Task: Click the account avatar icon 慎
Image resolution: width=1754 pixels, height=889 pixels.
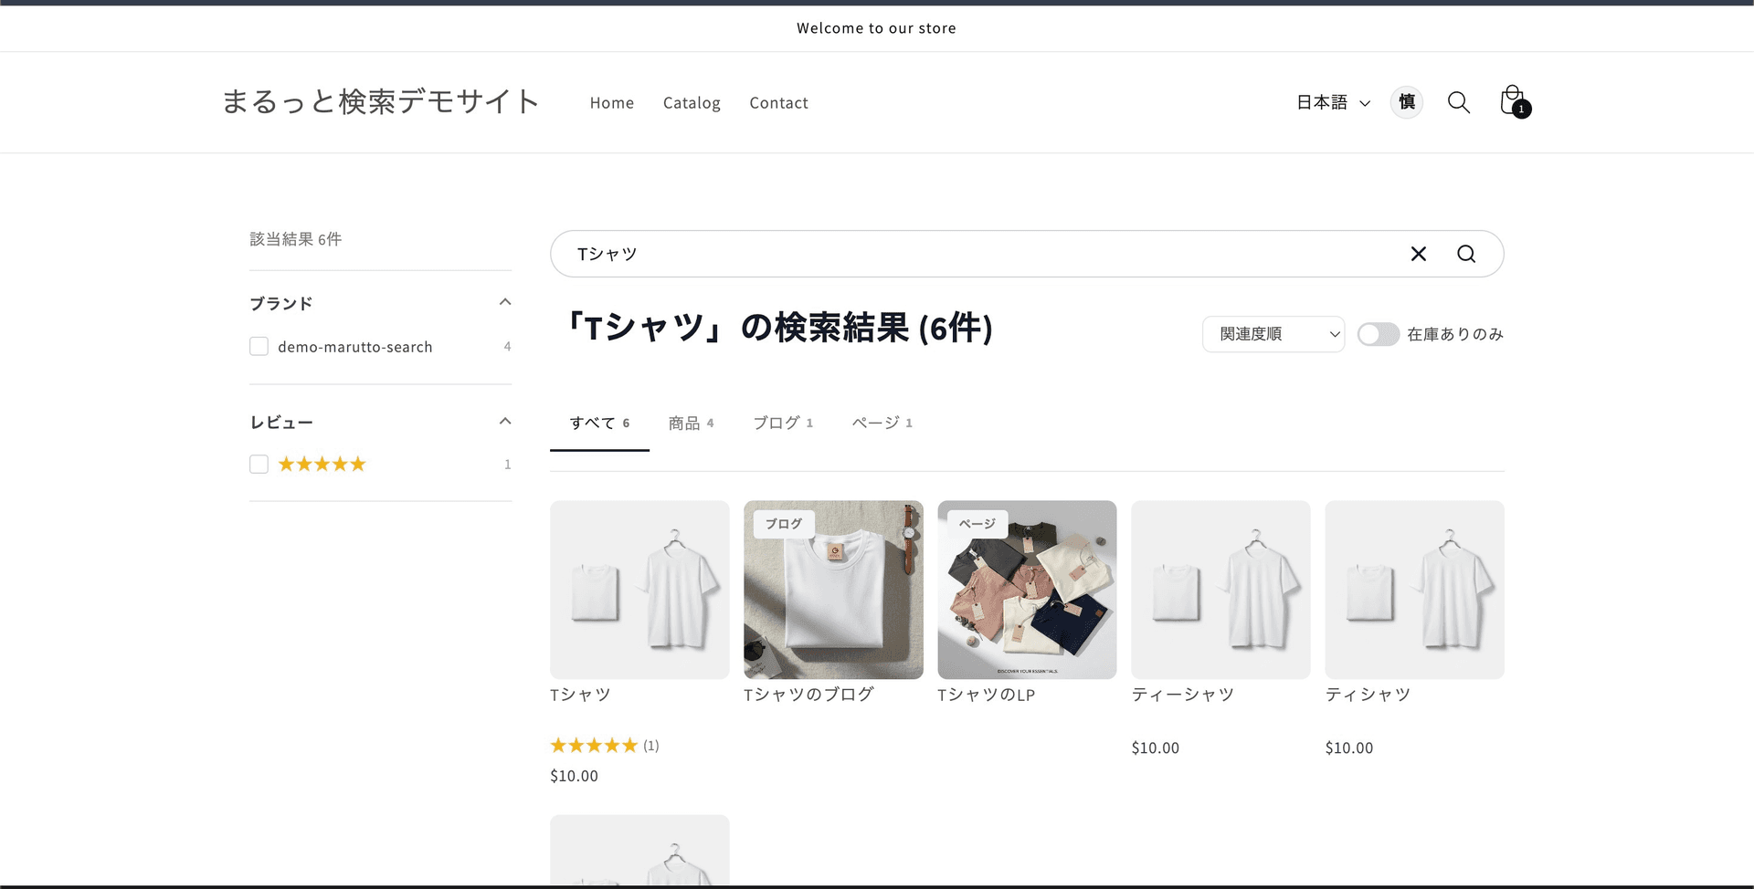Action: 1407,102
